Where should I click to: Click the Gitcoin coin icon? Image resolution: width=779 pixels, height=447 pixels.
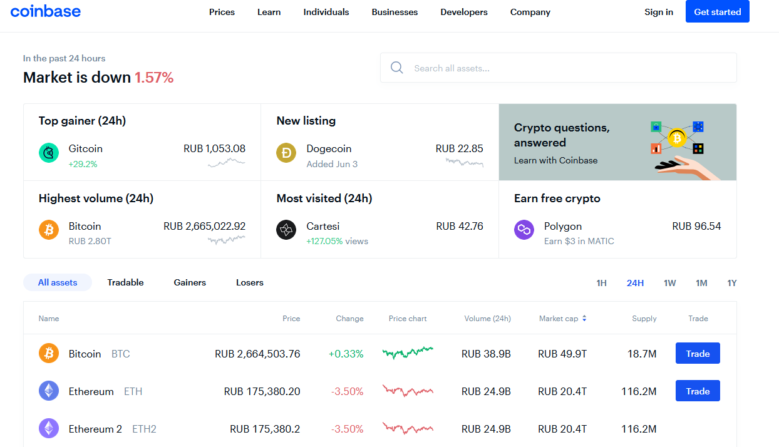pos(49,153)
